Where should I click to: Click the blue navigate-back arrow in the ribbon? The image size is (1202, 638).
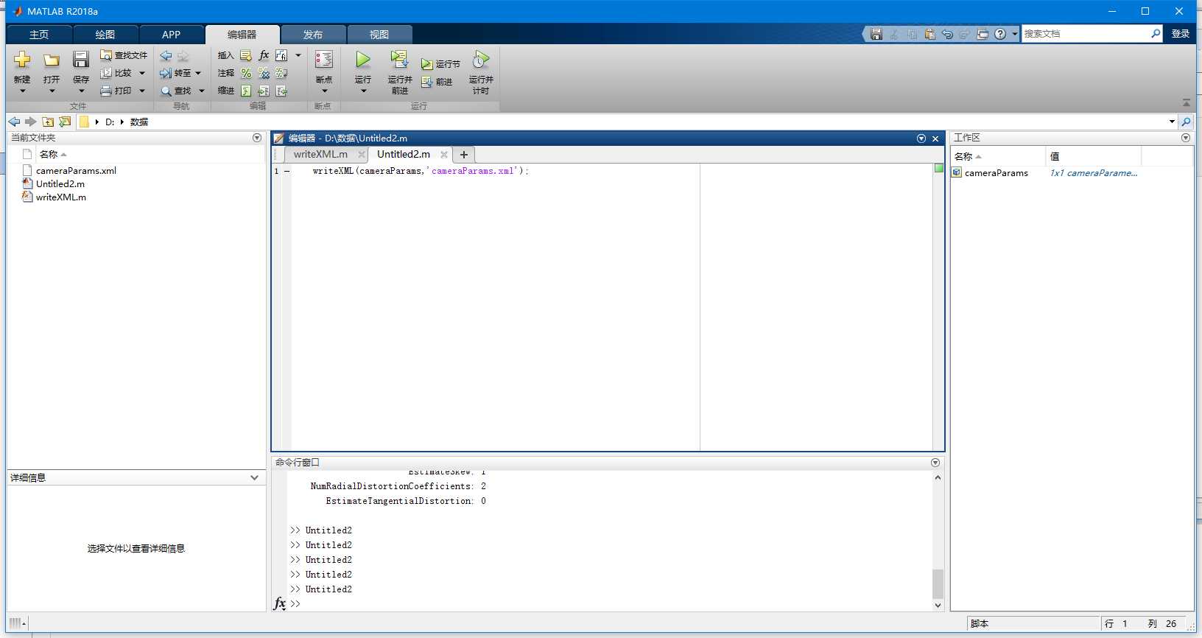166,55
